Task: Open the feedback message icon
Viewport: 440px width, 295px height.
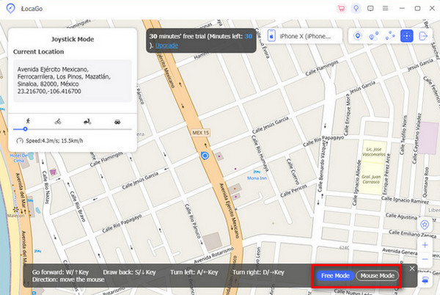Action: click(370, 8)
